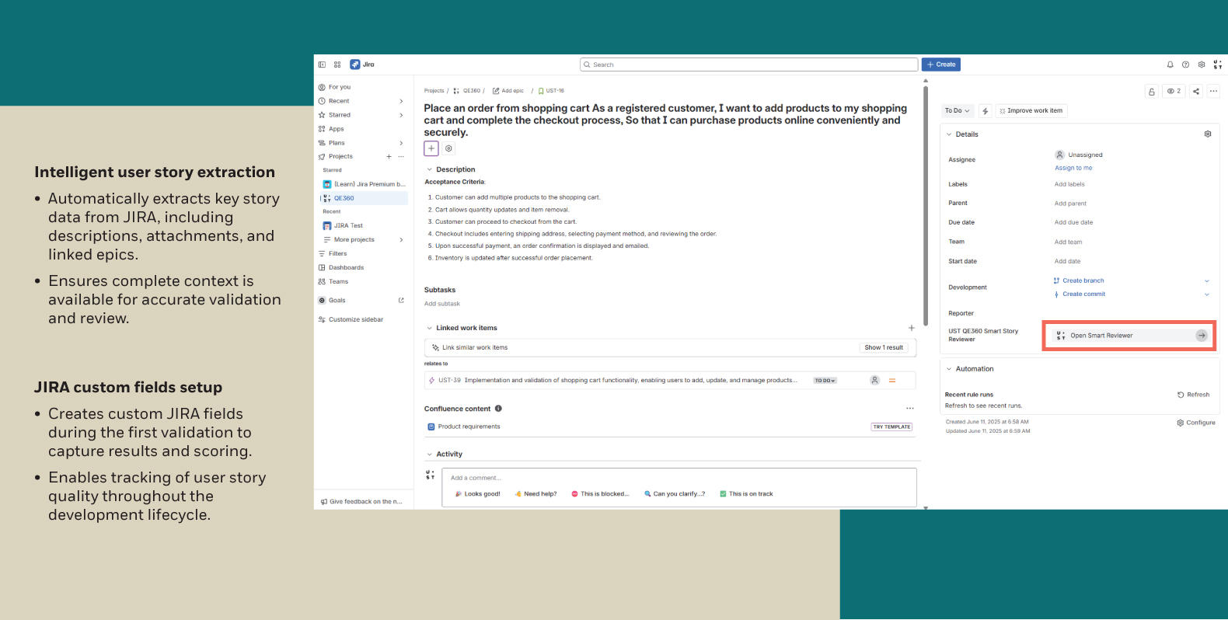Select the QE360 project in sidebar
This screenshot has height=620, width=1228.
click(364, 198)
